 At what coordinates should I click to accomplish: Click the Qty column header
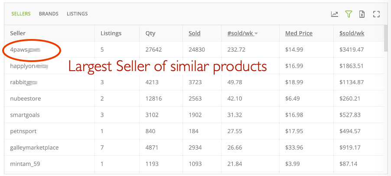pyautogui.click(x=150, y=33)
